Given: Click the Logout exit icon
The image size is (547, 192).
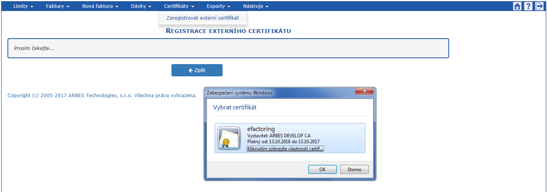Looking at the screenshot, I should point(540,6).
